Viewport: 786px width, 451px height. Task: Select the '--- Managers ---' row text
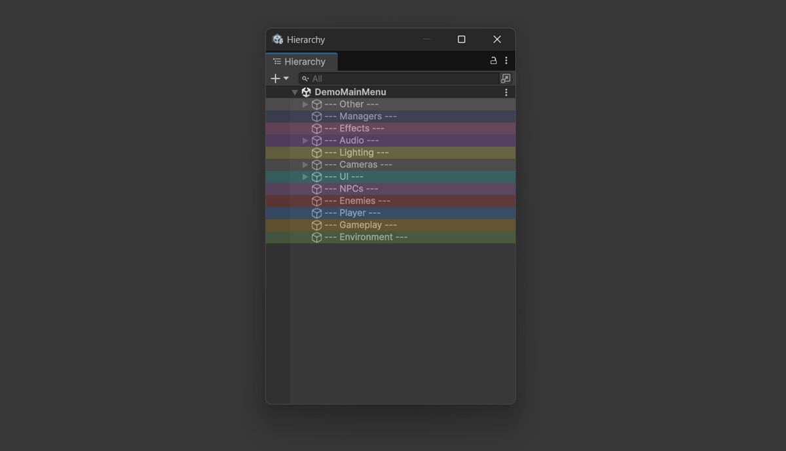tap(361, 117)
